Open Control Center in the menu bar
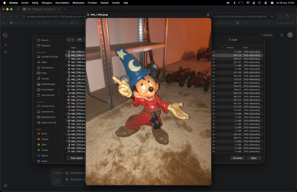 266,3
